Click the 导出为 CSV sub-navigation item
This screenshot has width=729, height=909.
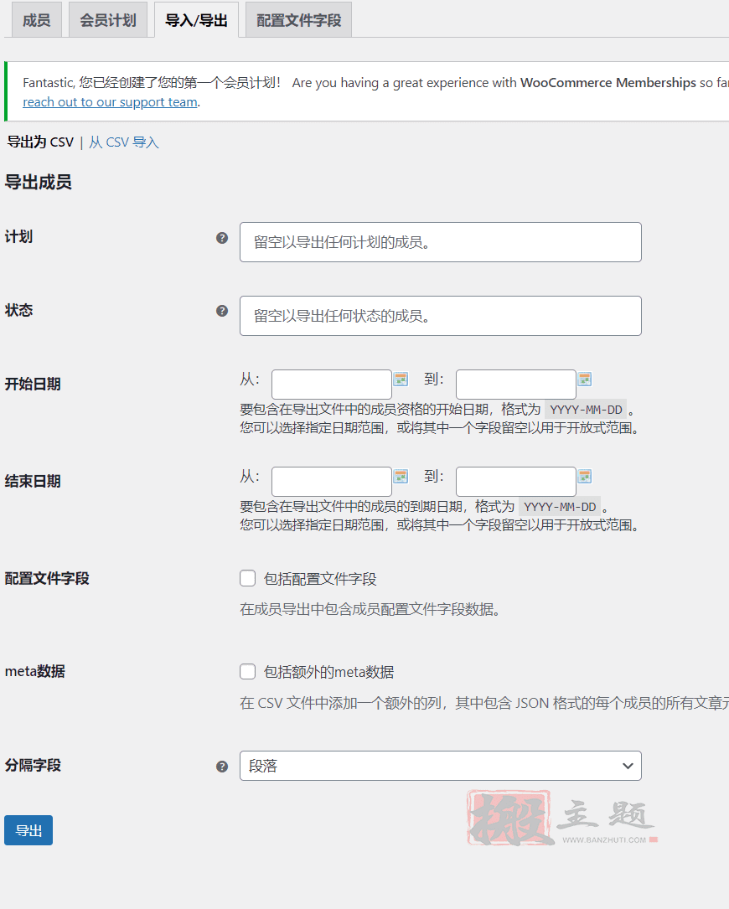[40, 142]
